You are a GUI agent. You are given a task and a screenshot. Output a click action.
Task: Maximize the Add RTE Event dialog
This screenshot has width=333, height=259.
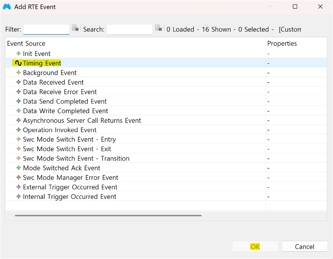coord(295,7)
